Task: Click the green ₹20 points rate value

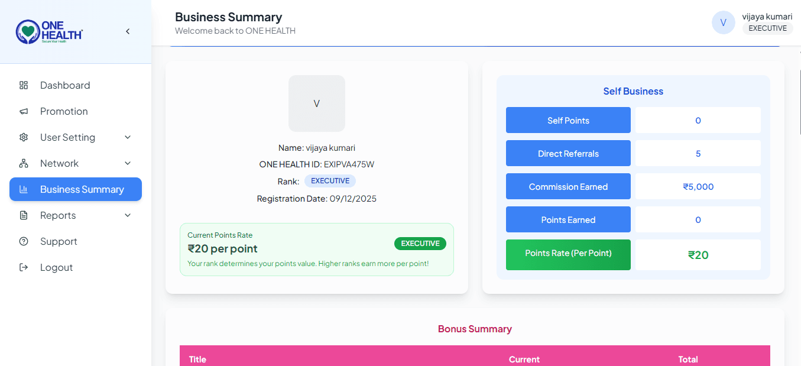Action: click(698, 255)
